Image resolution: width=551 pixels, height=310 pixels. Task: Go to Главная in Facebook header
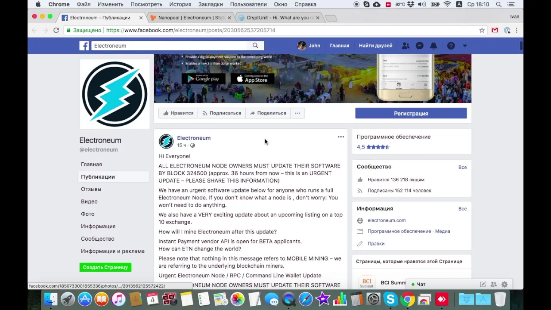[339, 46]
